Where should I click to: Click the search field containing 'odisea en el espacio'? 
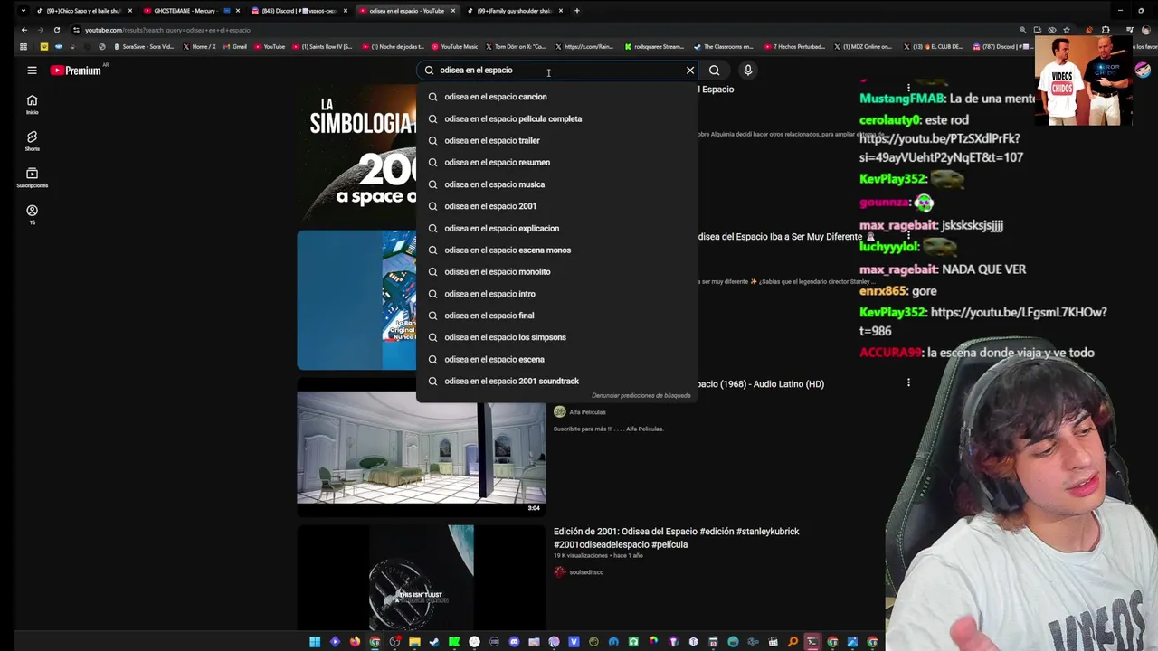pyautogui.click(x=556, y=70)
